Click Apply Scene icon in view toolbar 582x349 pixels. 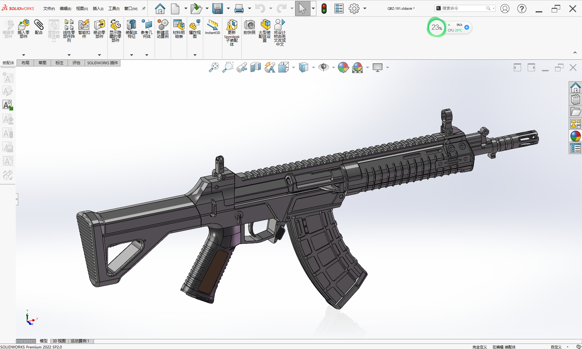pos(358,67)
